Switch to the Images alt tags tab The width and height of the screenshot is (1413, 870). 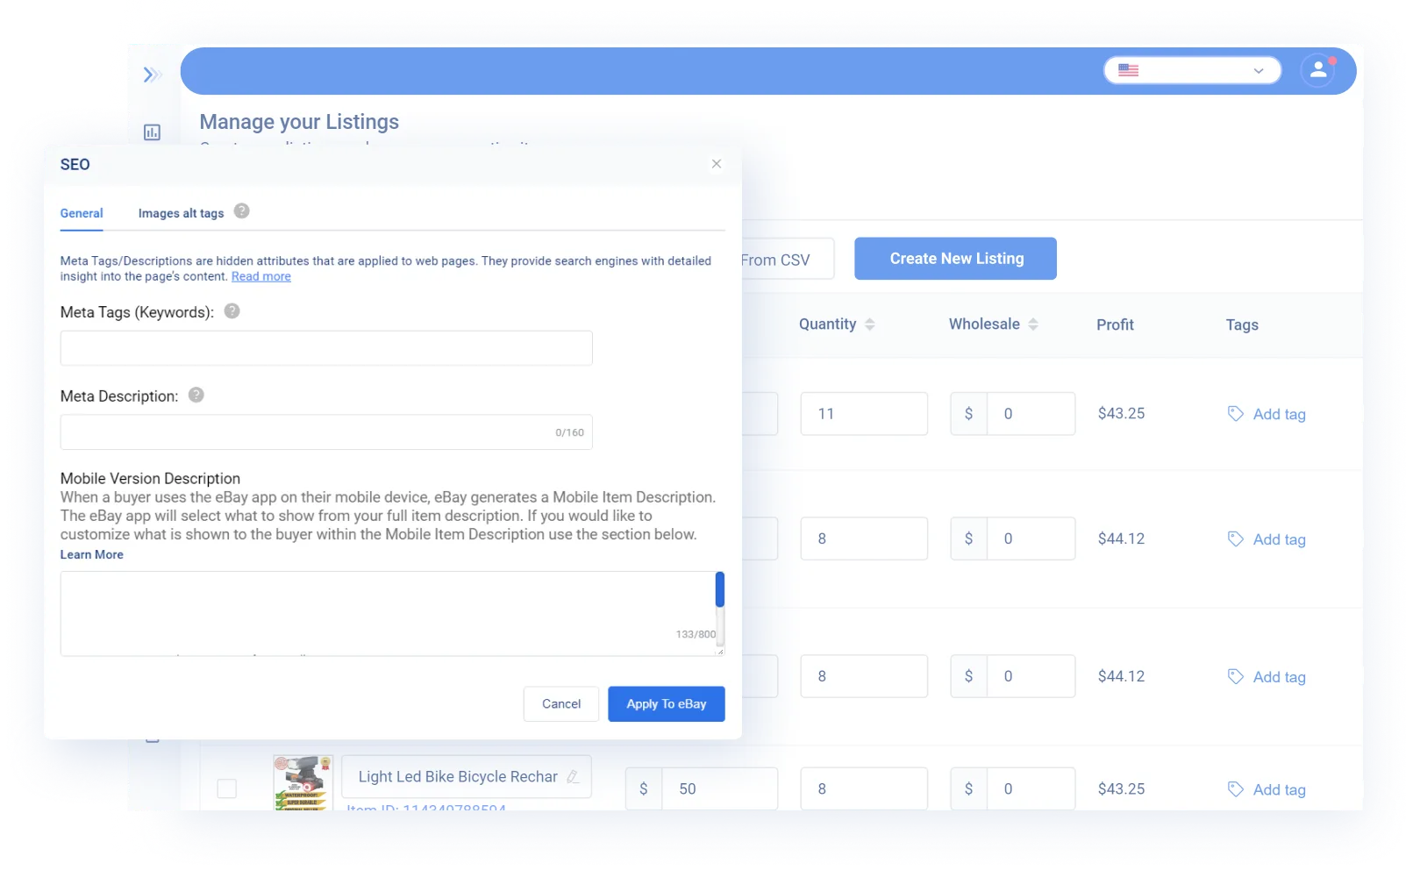pyautogui.click(x=181, y=213)
